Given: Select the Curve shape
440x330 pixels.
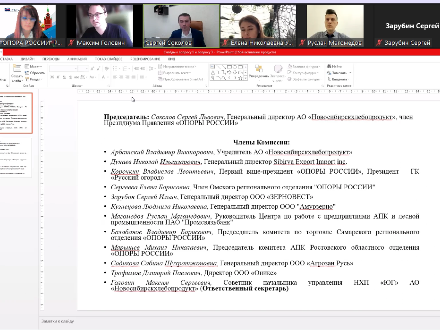Looking at the screenshot, I should [x=224, y=78].
